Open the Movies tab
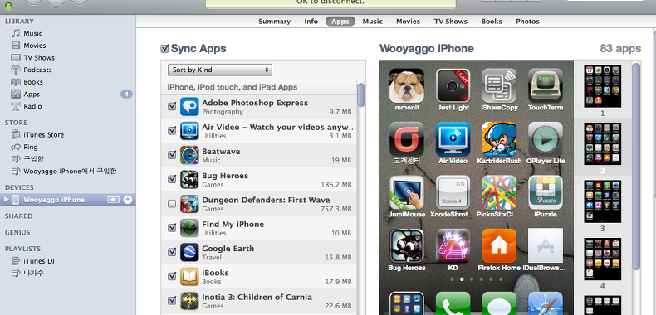656x315 pixels. point(408,22)
